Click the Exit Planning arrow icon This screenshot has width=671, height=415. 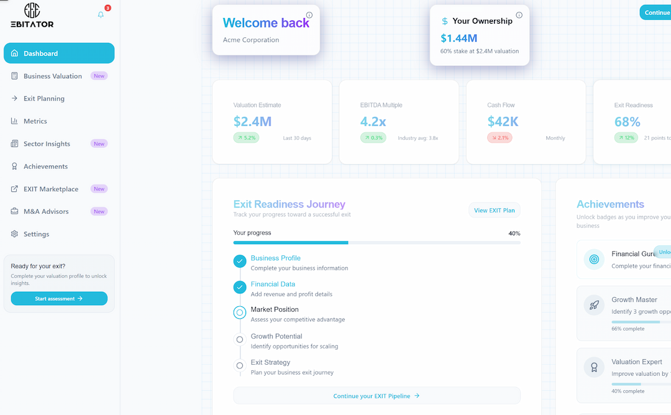point(14,98)
